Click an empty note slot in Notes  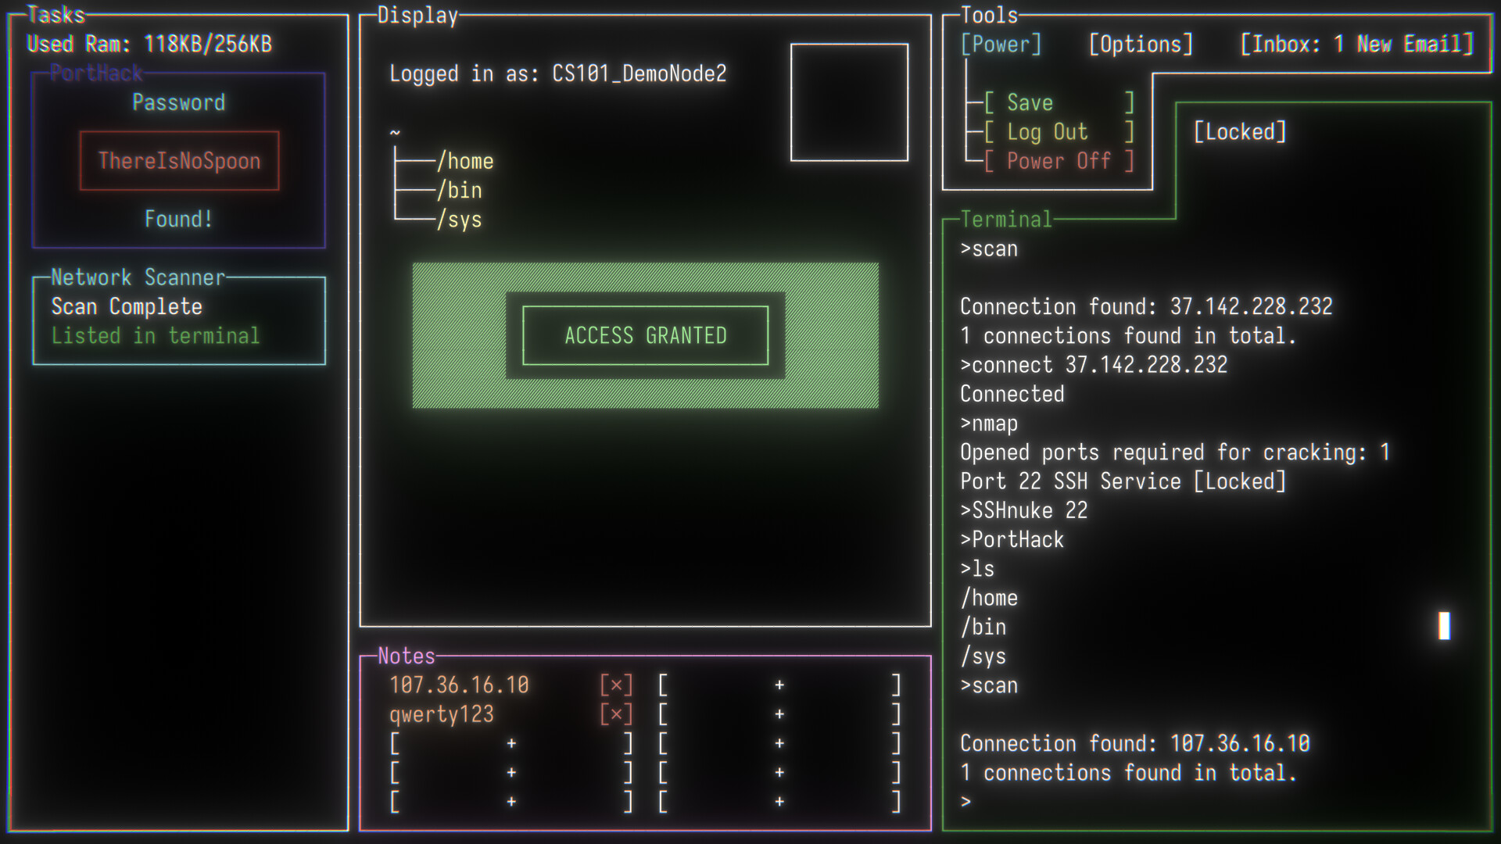[511, 743]
